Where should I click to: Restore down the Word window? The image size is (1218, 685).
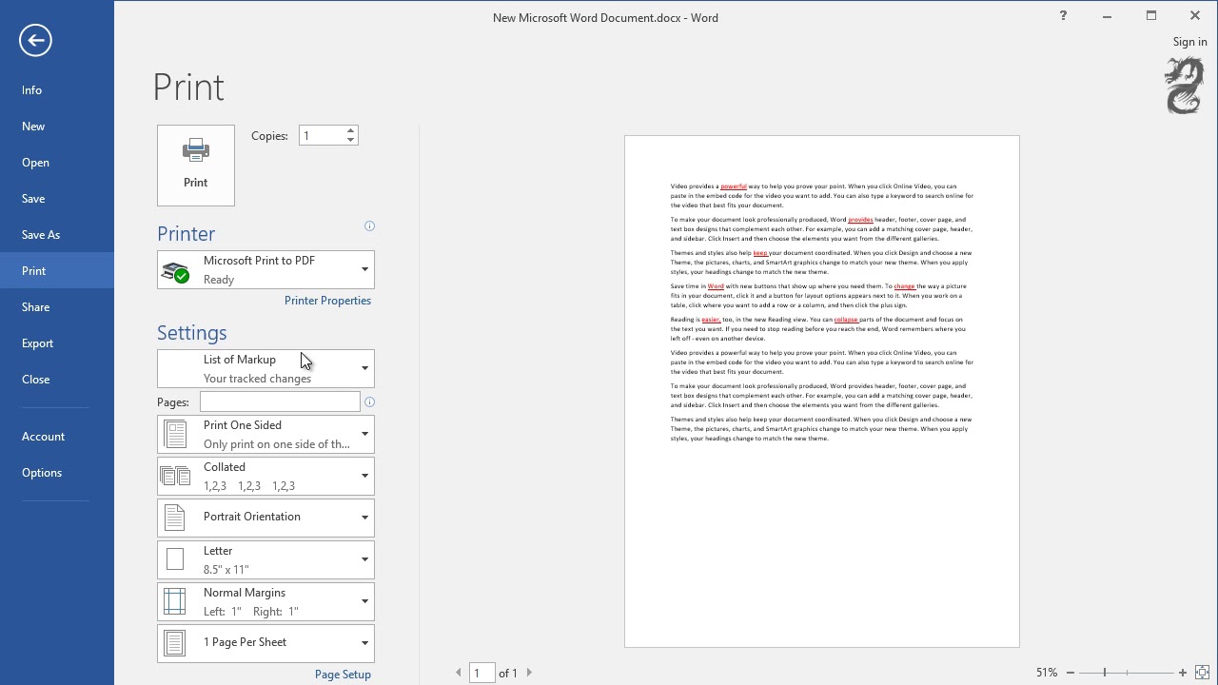click(x=1151, y=16)
